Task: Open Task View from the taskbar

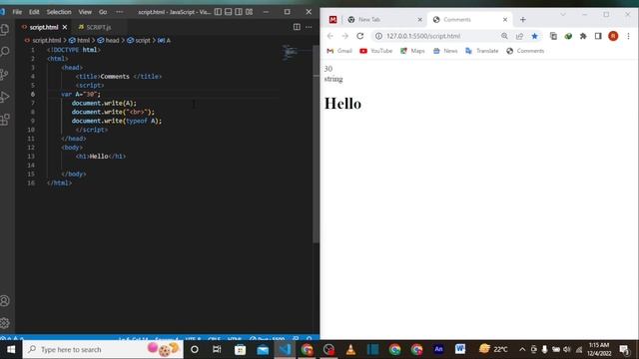Action: [217, 349]
